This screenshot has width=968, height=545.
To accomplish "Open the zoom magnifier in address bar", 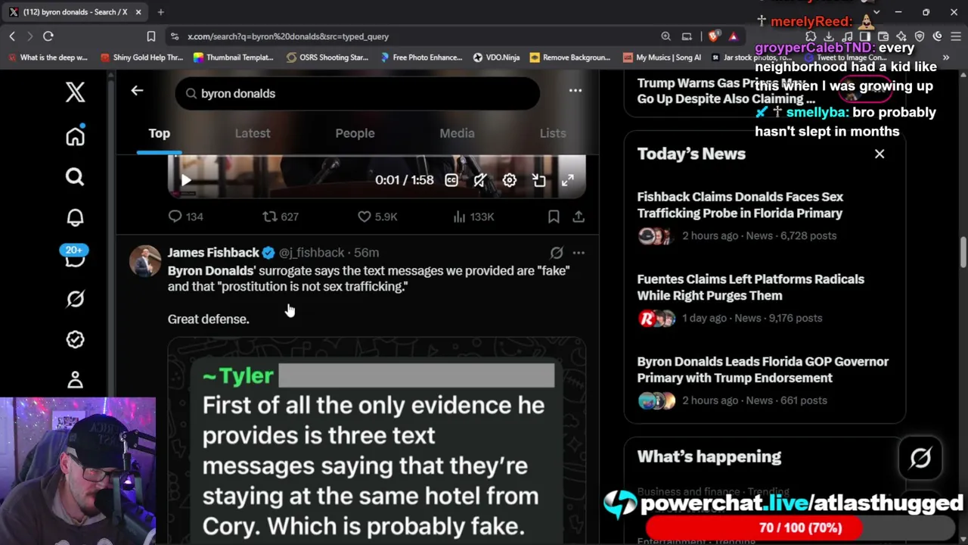I will coord(665,36).
